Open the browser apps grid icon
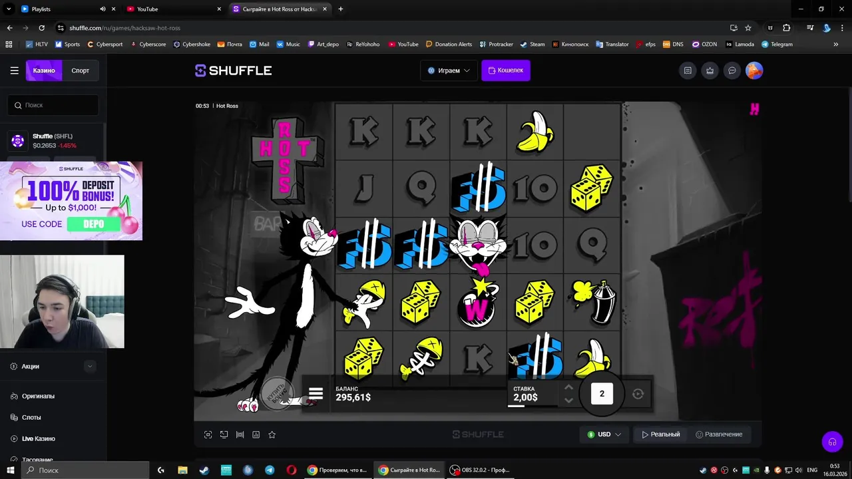The height and width of the screenshot is (479, 852). coord(9,44)
